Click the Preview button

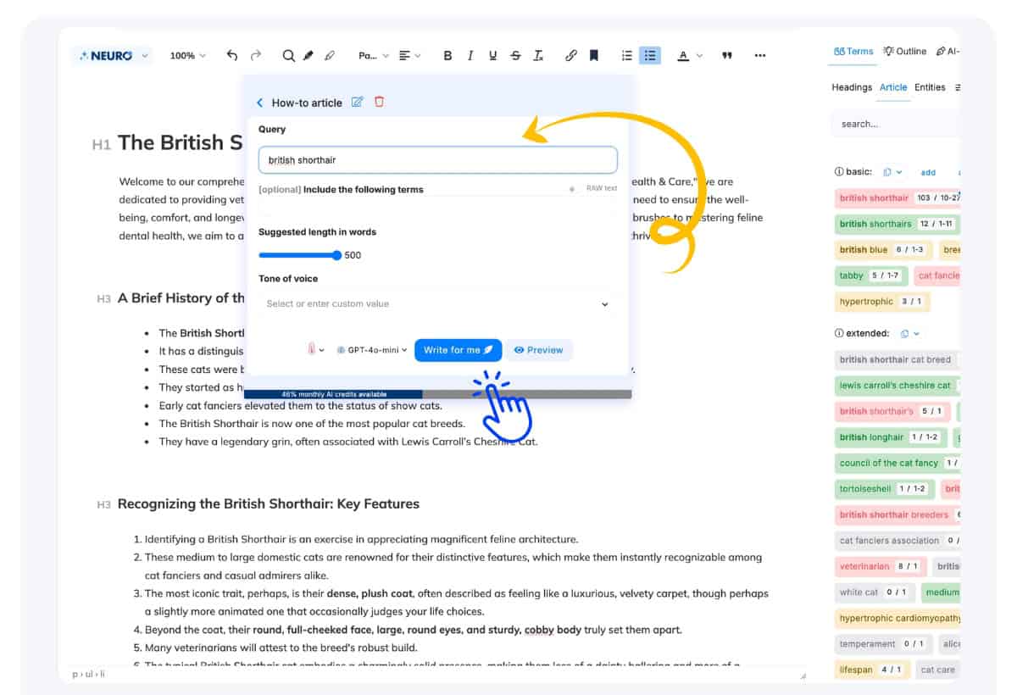point(539,350)
